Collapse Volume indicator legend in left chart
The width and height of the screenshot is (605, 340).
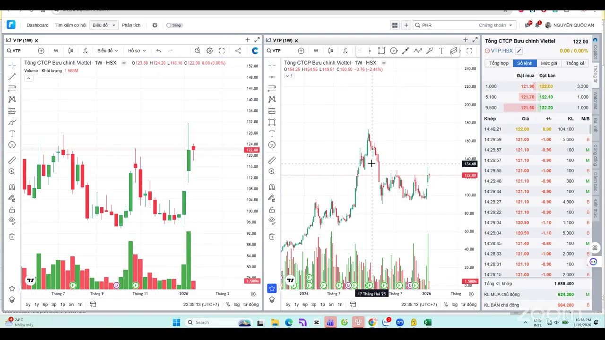coord(29,78)
